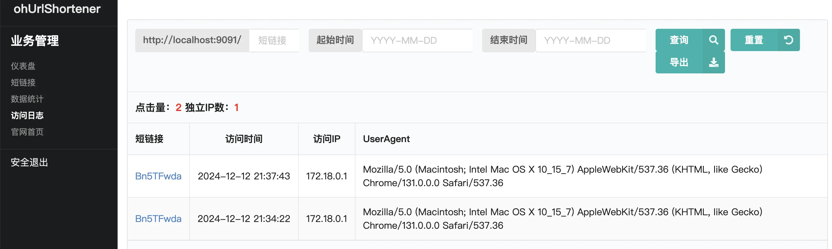This screenshot has width=832, height=249.
Task: Click the ohUrlShortener logo title
Action: point(57,9)
